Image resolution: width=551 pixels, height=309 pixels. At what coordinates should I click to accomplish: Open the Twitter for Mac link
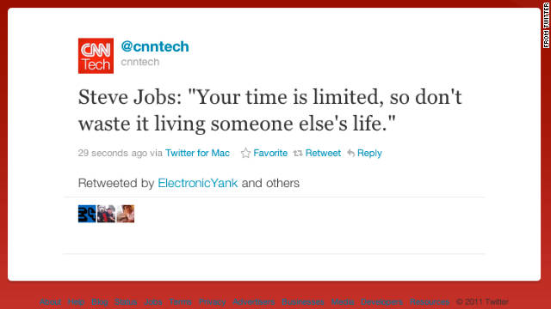tap(197, 153)
